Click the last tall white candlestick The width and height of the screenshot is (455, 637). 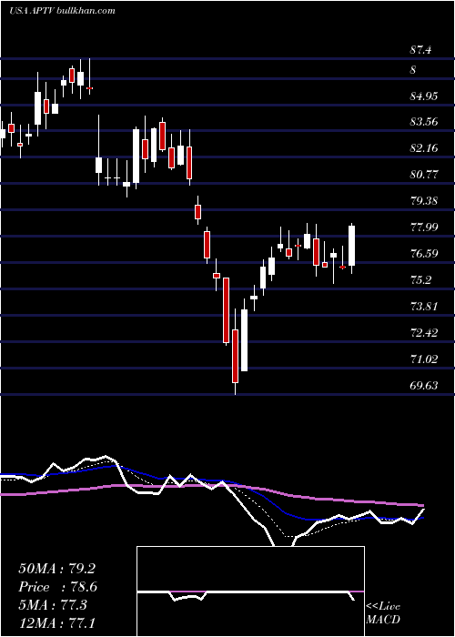(x=352, y=248)
